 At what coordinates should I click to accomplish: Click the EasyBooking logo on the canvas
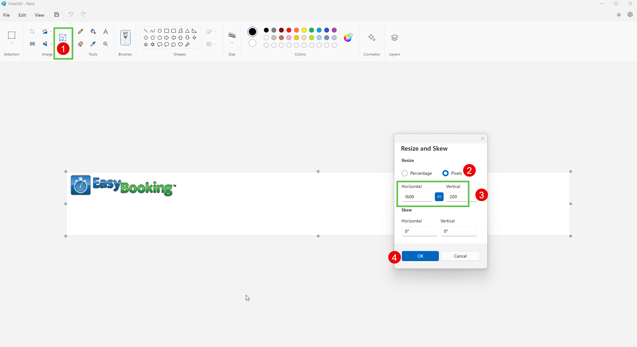(123, 186)
